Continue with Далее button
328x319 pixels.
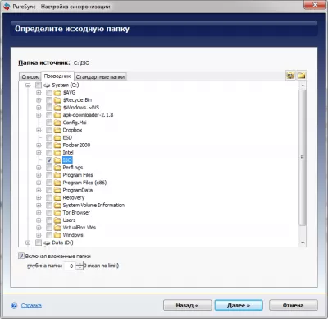(239, 305)
